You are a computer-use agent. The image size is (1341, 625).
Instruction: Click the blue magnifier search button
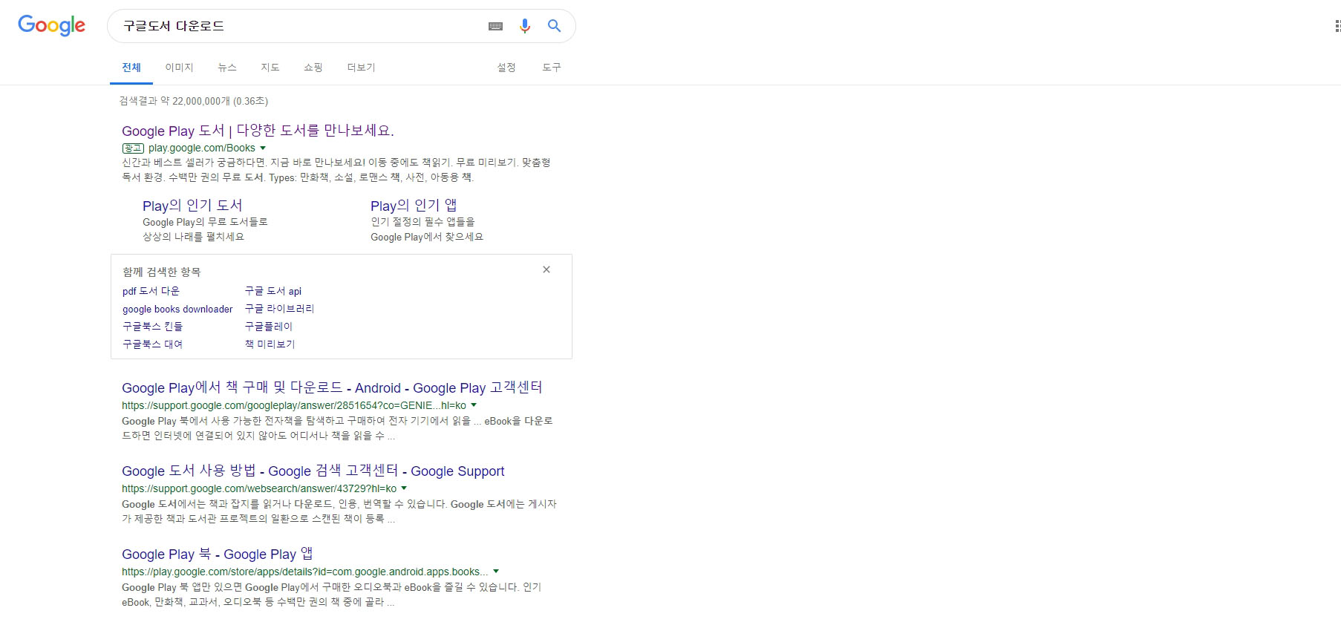point(554,25)
